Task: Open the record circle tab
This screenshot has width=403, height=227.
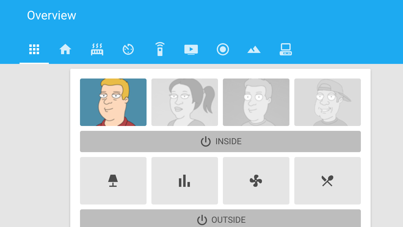Action: tap(223, 49)
